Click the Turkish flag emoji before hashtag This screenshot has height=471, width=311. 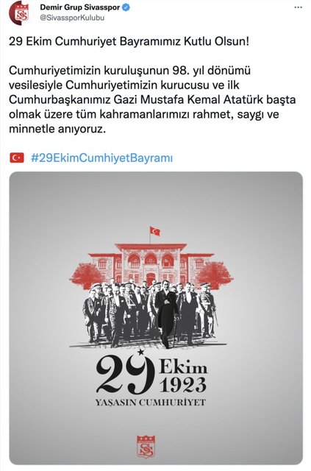[x=17, y=157]
